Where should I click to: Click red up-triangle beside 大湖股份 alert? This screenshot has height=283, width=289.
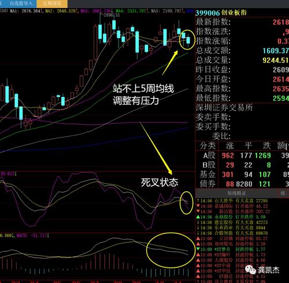coord(198,260)
